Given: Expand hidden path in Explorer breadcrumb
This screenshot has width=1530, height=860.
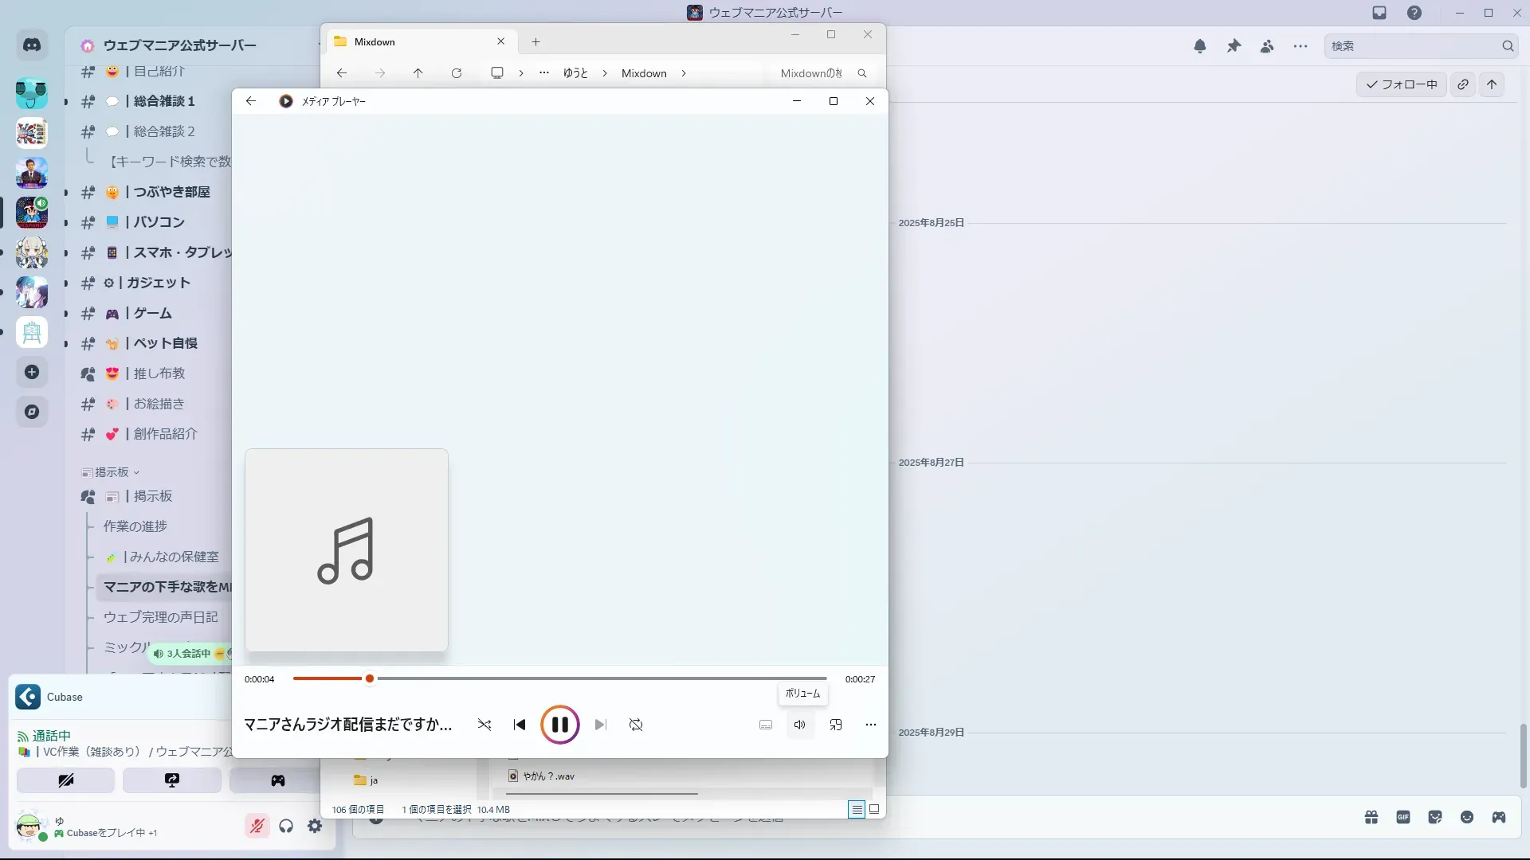Looking at the screenshot, I should (544, 72).
